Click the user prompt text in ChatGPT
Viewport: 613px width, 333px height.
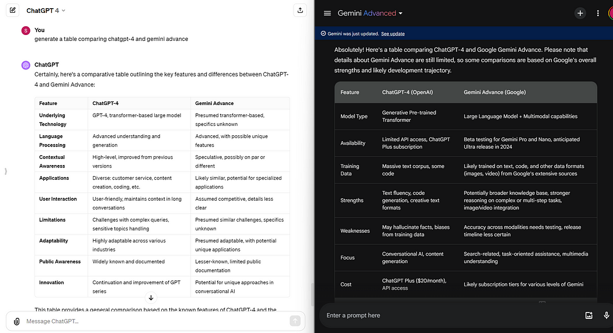click(x=112, y=39)
